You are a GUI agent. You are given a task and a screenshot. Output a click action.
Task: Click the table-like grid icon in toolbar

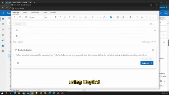coord(118,17)
